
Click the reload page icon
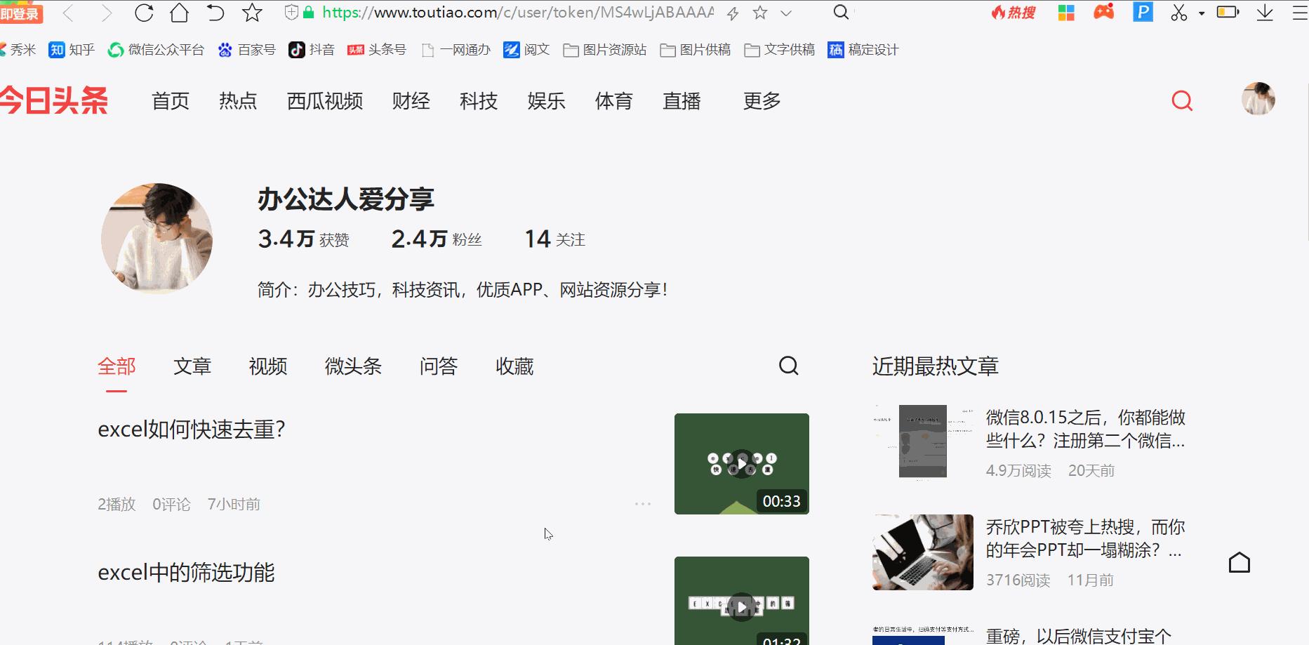point(145,12)
